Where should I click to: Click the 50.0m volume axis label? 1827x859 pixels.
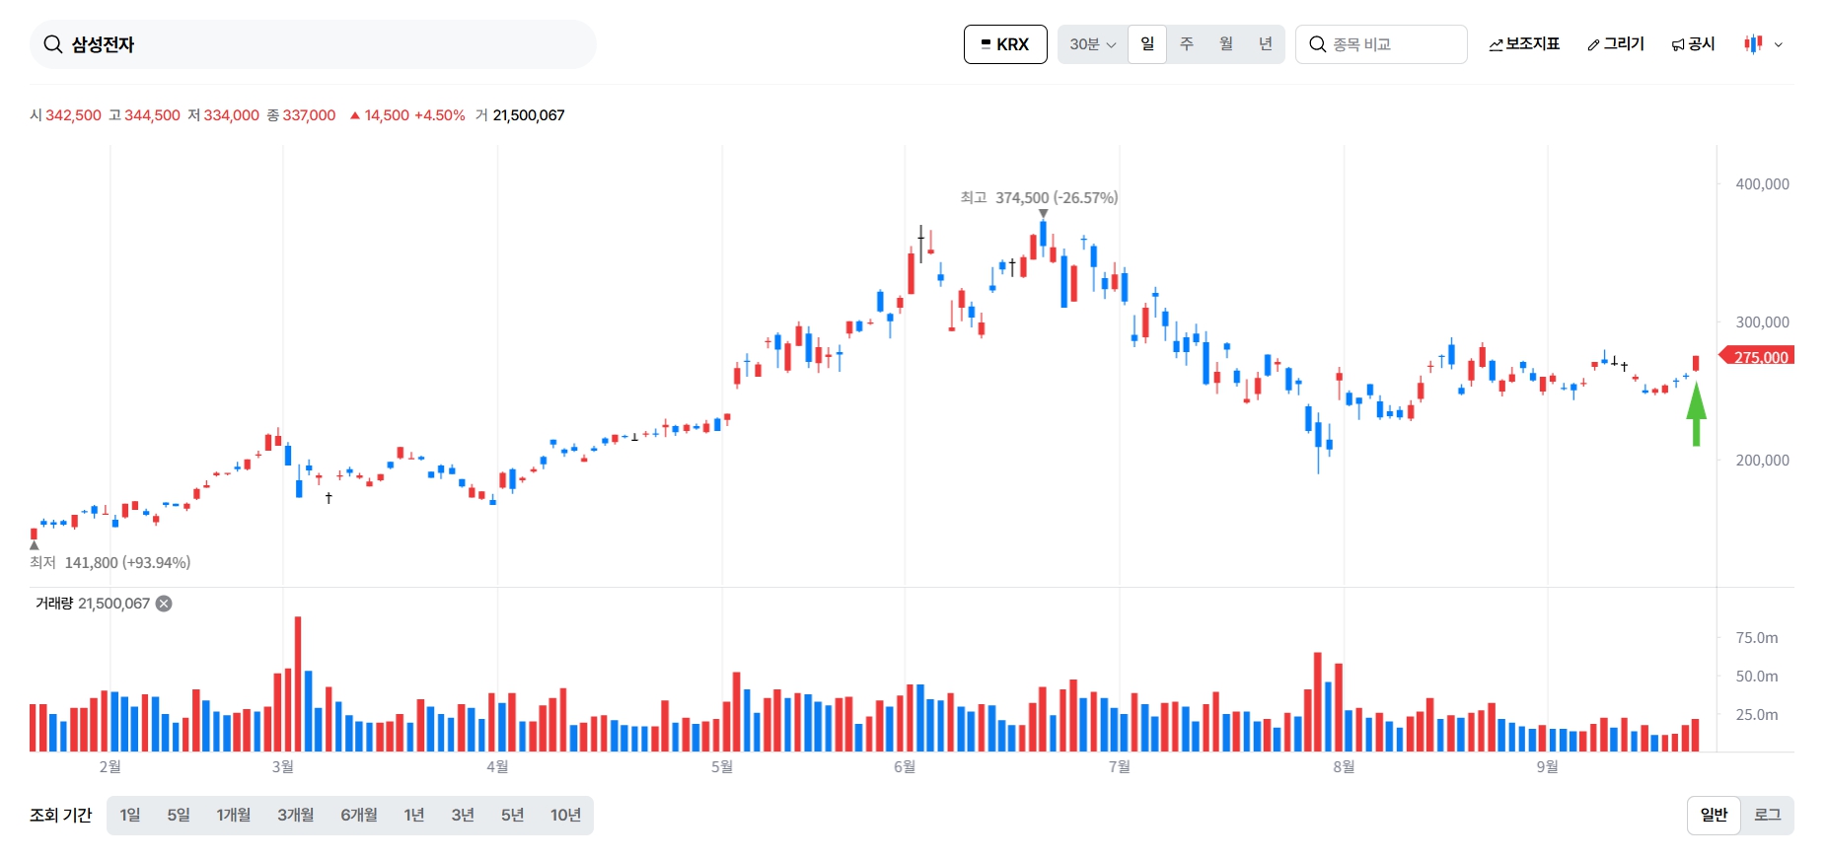click(1757, 677)
